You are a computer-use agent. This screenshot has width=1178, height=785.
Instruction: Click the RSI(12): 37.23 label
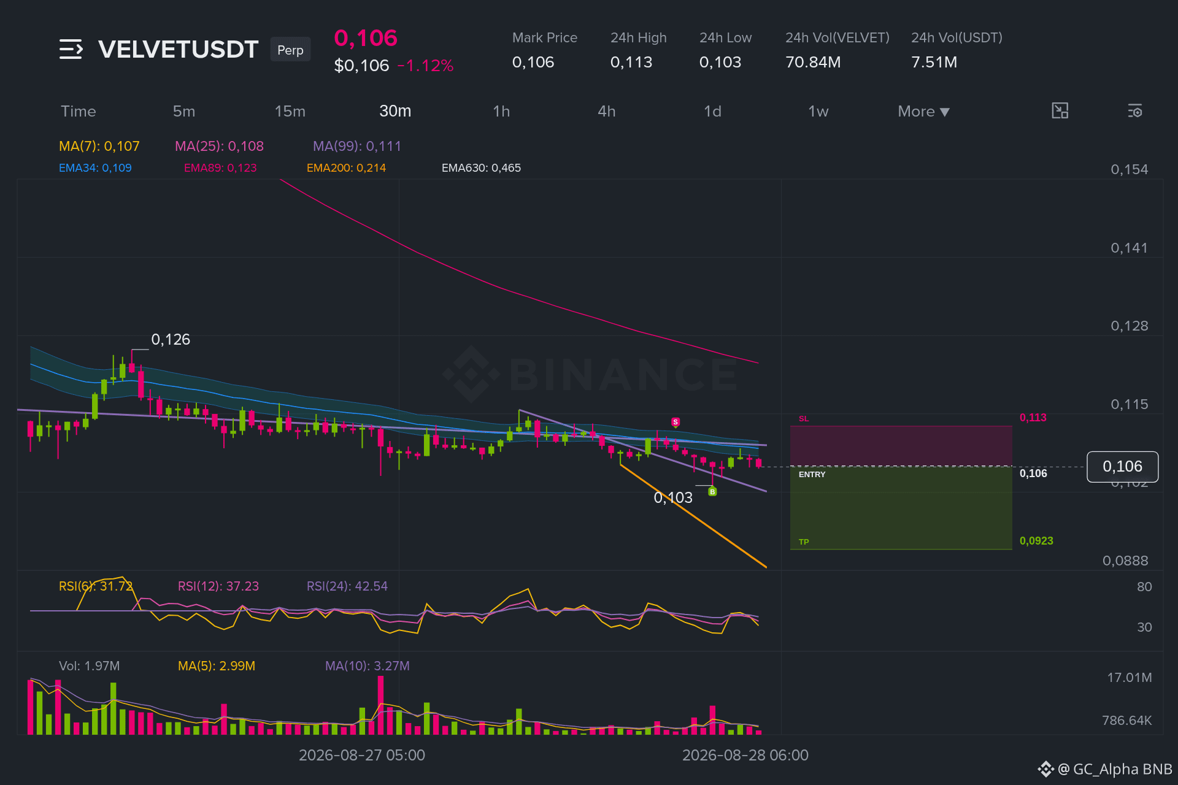[218, 586]
